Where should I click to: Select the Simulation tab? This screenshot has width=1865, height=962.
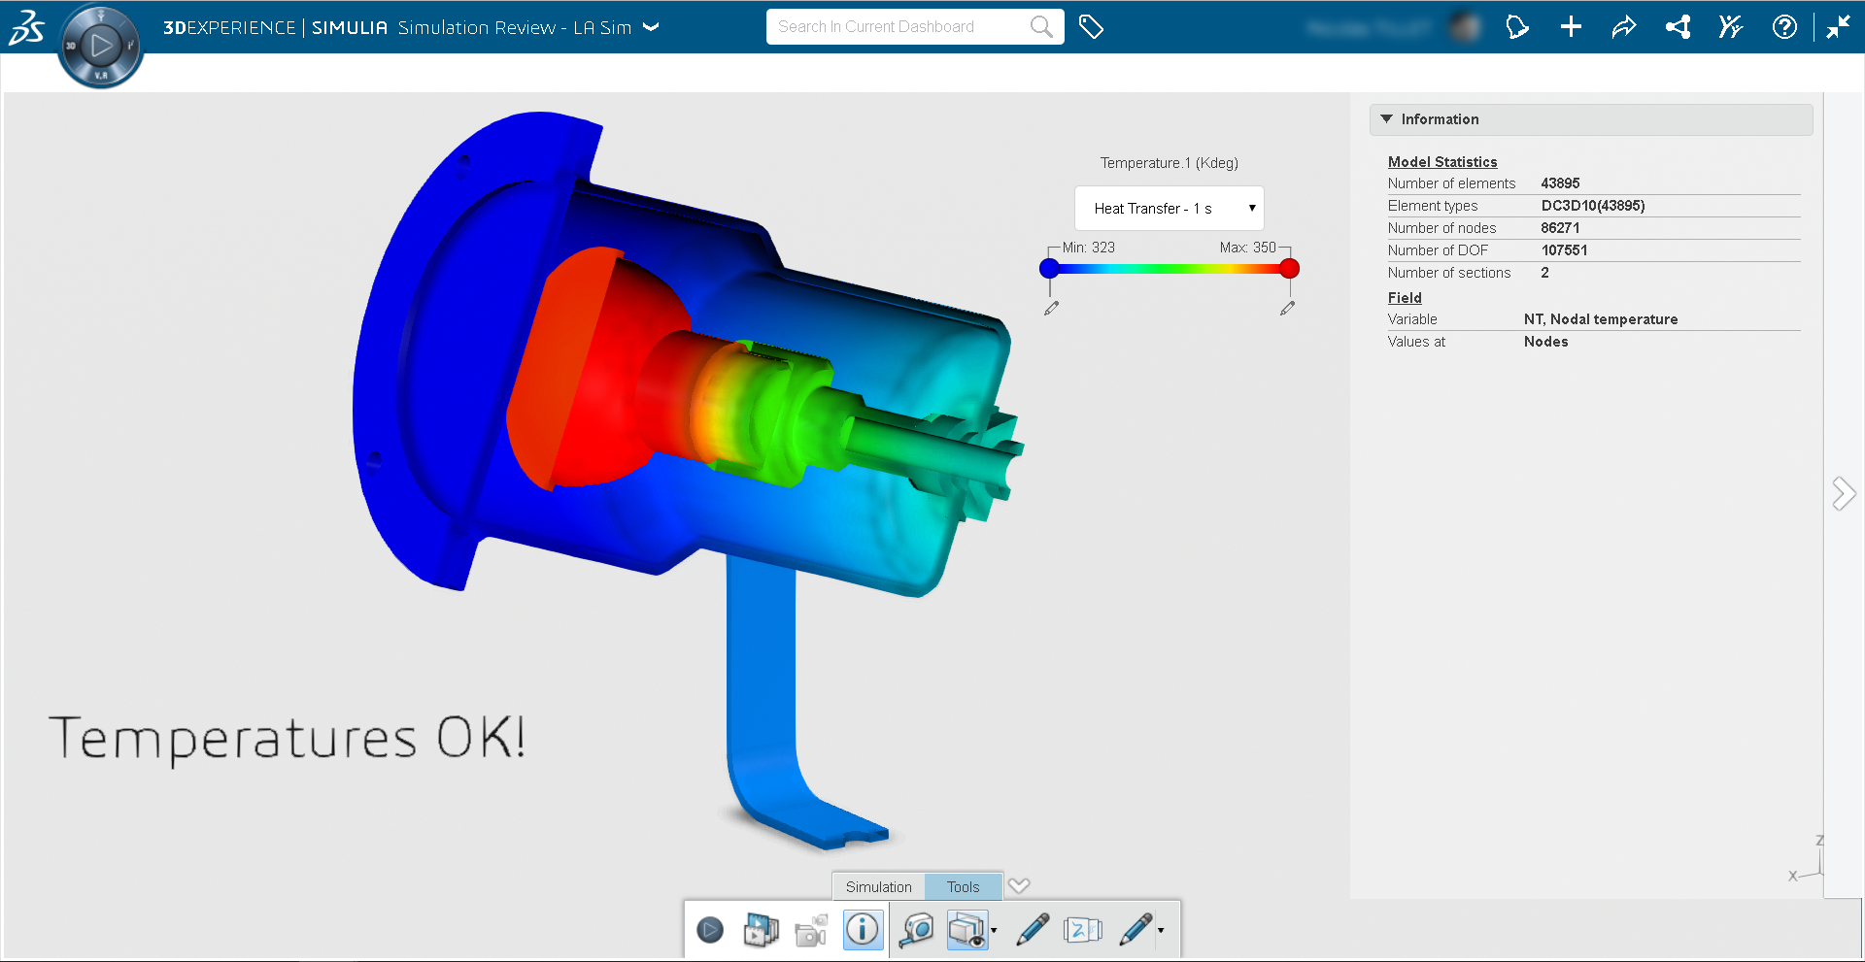877,886
